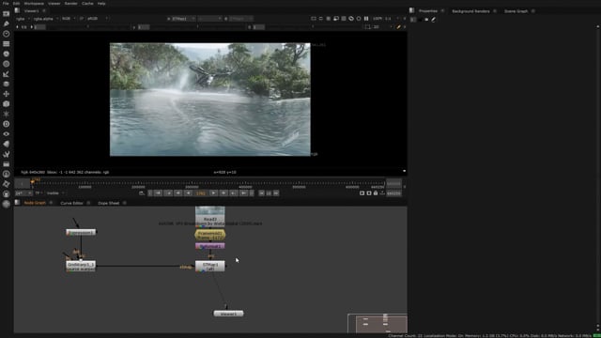601x338 pixels.
Task: Click the Node Graph pane content menu icon
Action: coord(17,203)
